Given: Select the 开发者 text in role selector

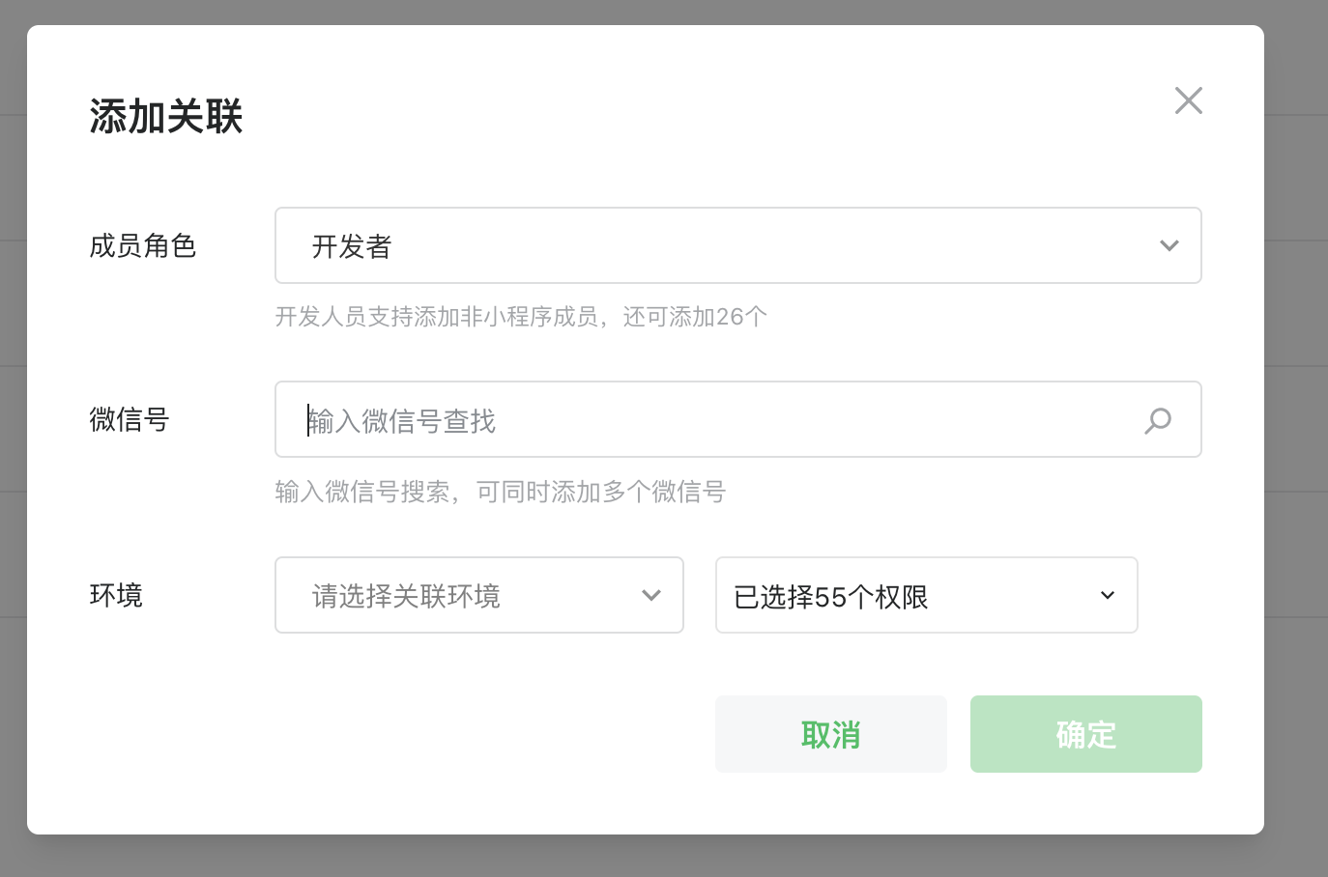Looking at the screenshot, I should pyautogui.click(x=352, y=247).
